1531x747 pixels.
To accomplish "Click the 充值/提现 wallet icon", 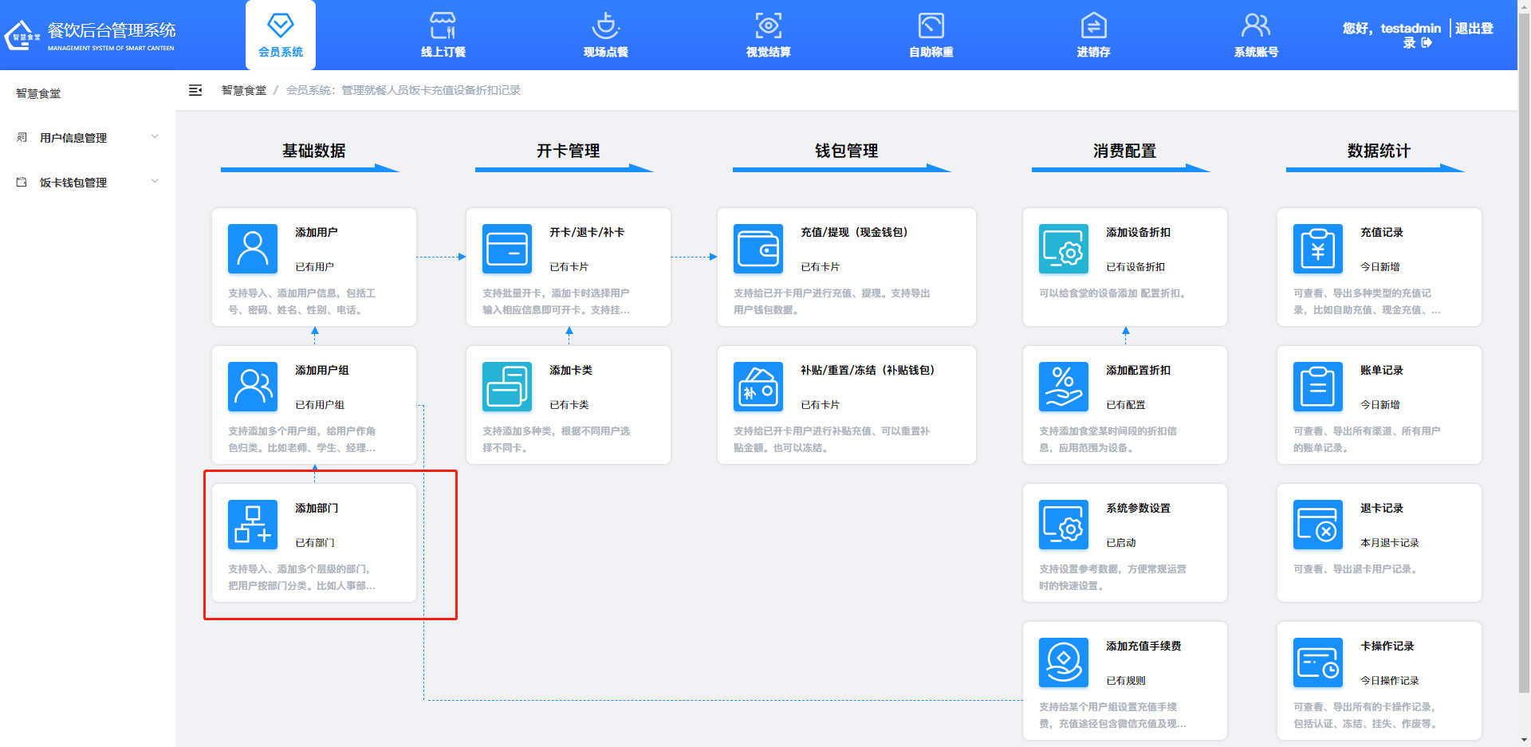I will (758, 249).
